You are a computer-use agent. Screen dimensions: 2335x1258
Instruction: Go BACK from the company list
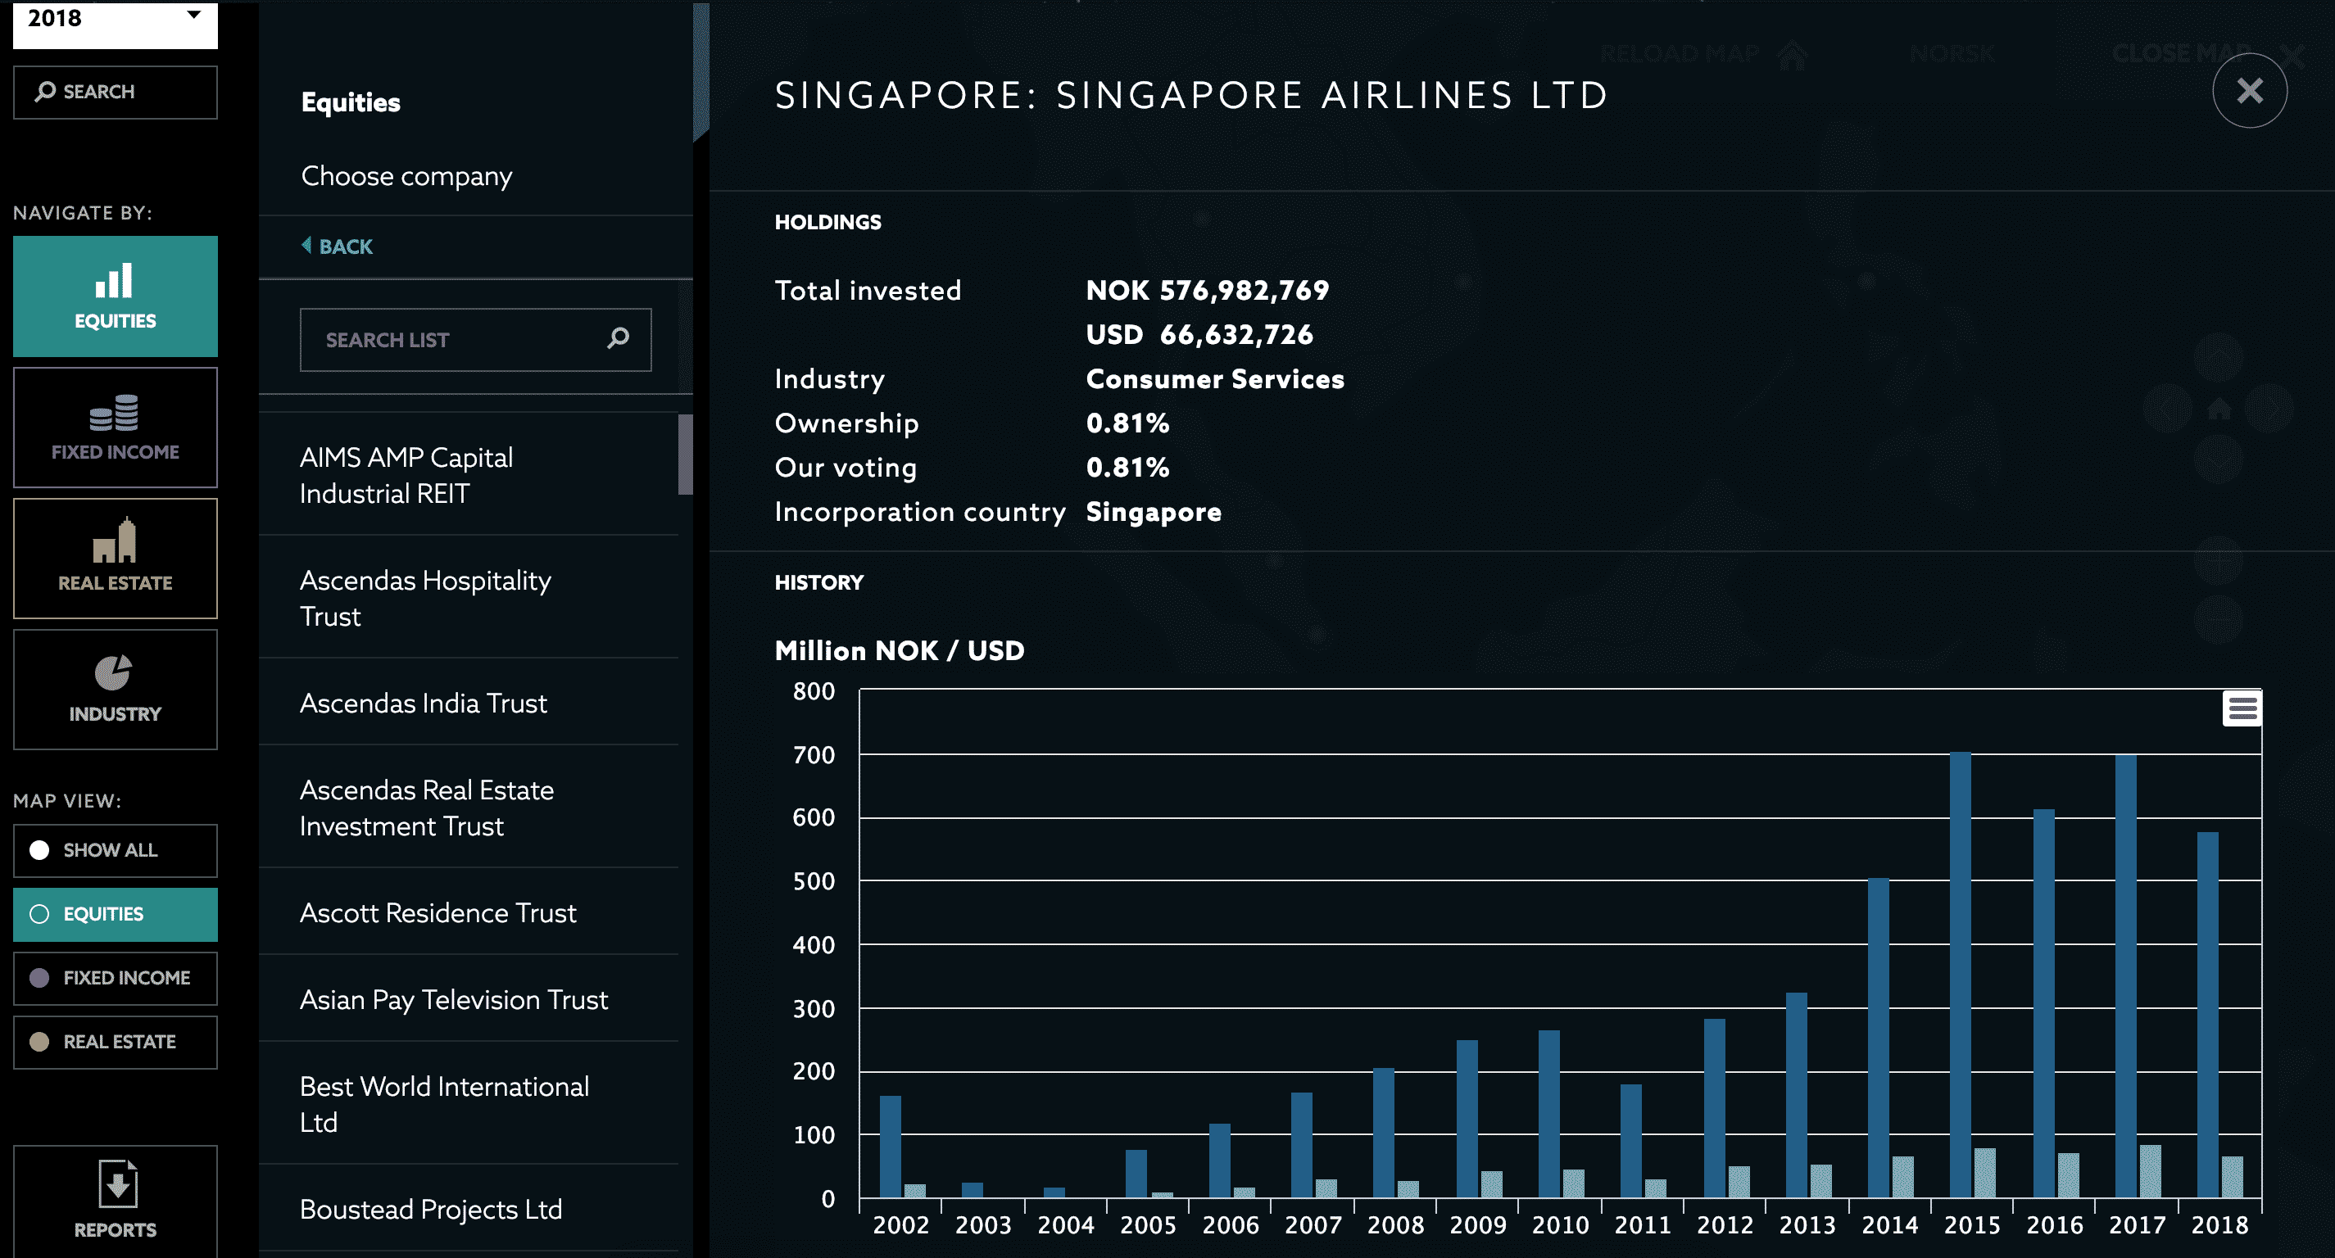coord(338,247)
